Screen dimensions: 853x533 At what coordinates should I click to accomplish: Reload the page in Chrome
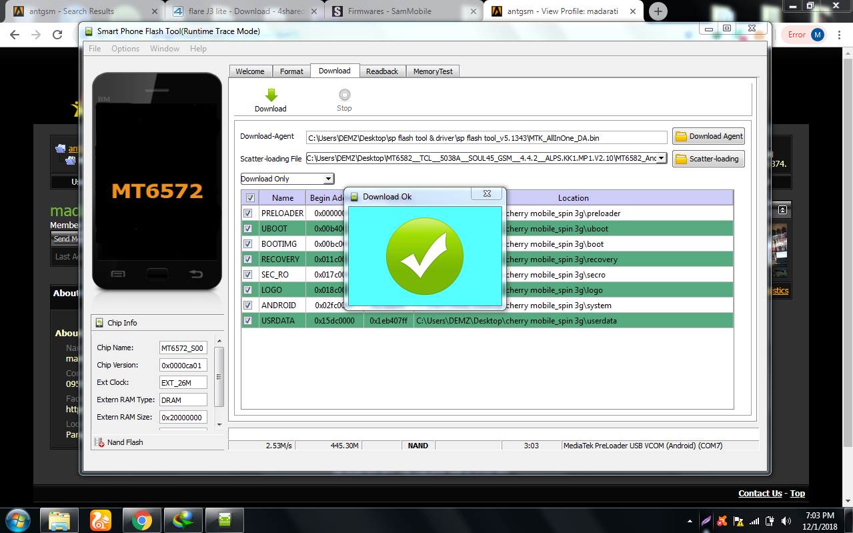coord(58,35)
